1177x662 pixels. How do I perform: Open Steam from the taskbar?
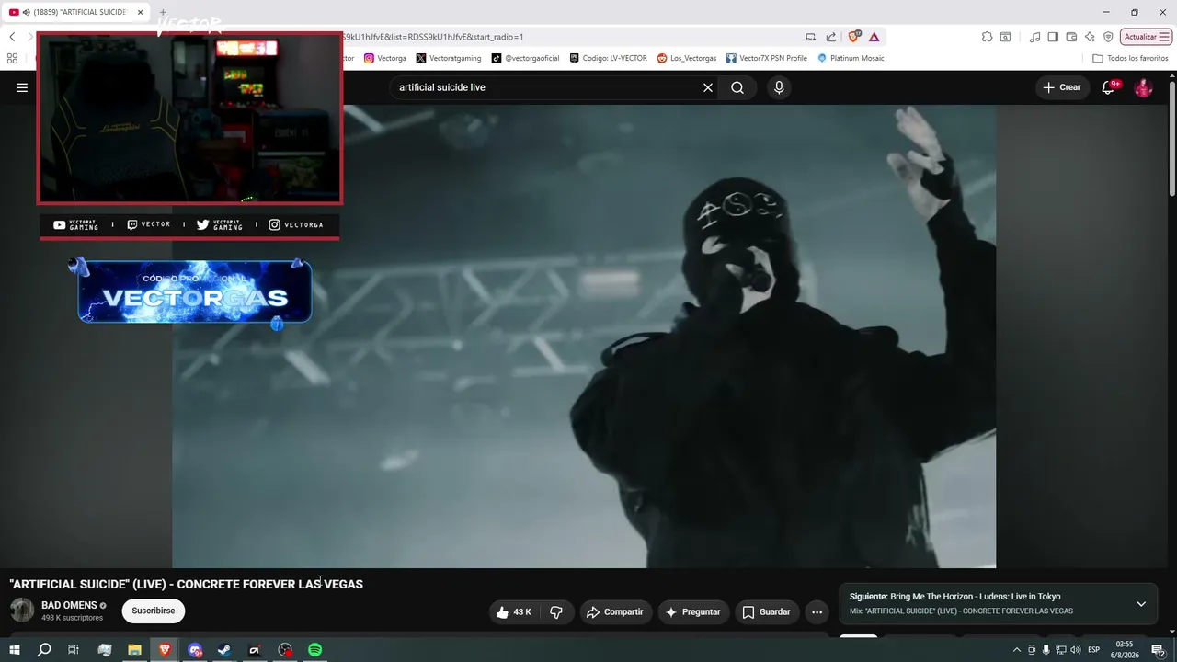tap(224, 650)
